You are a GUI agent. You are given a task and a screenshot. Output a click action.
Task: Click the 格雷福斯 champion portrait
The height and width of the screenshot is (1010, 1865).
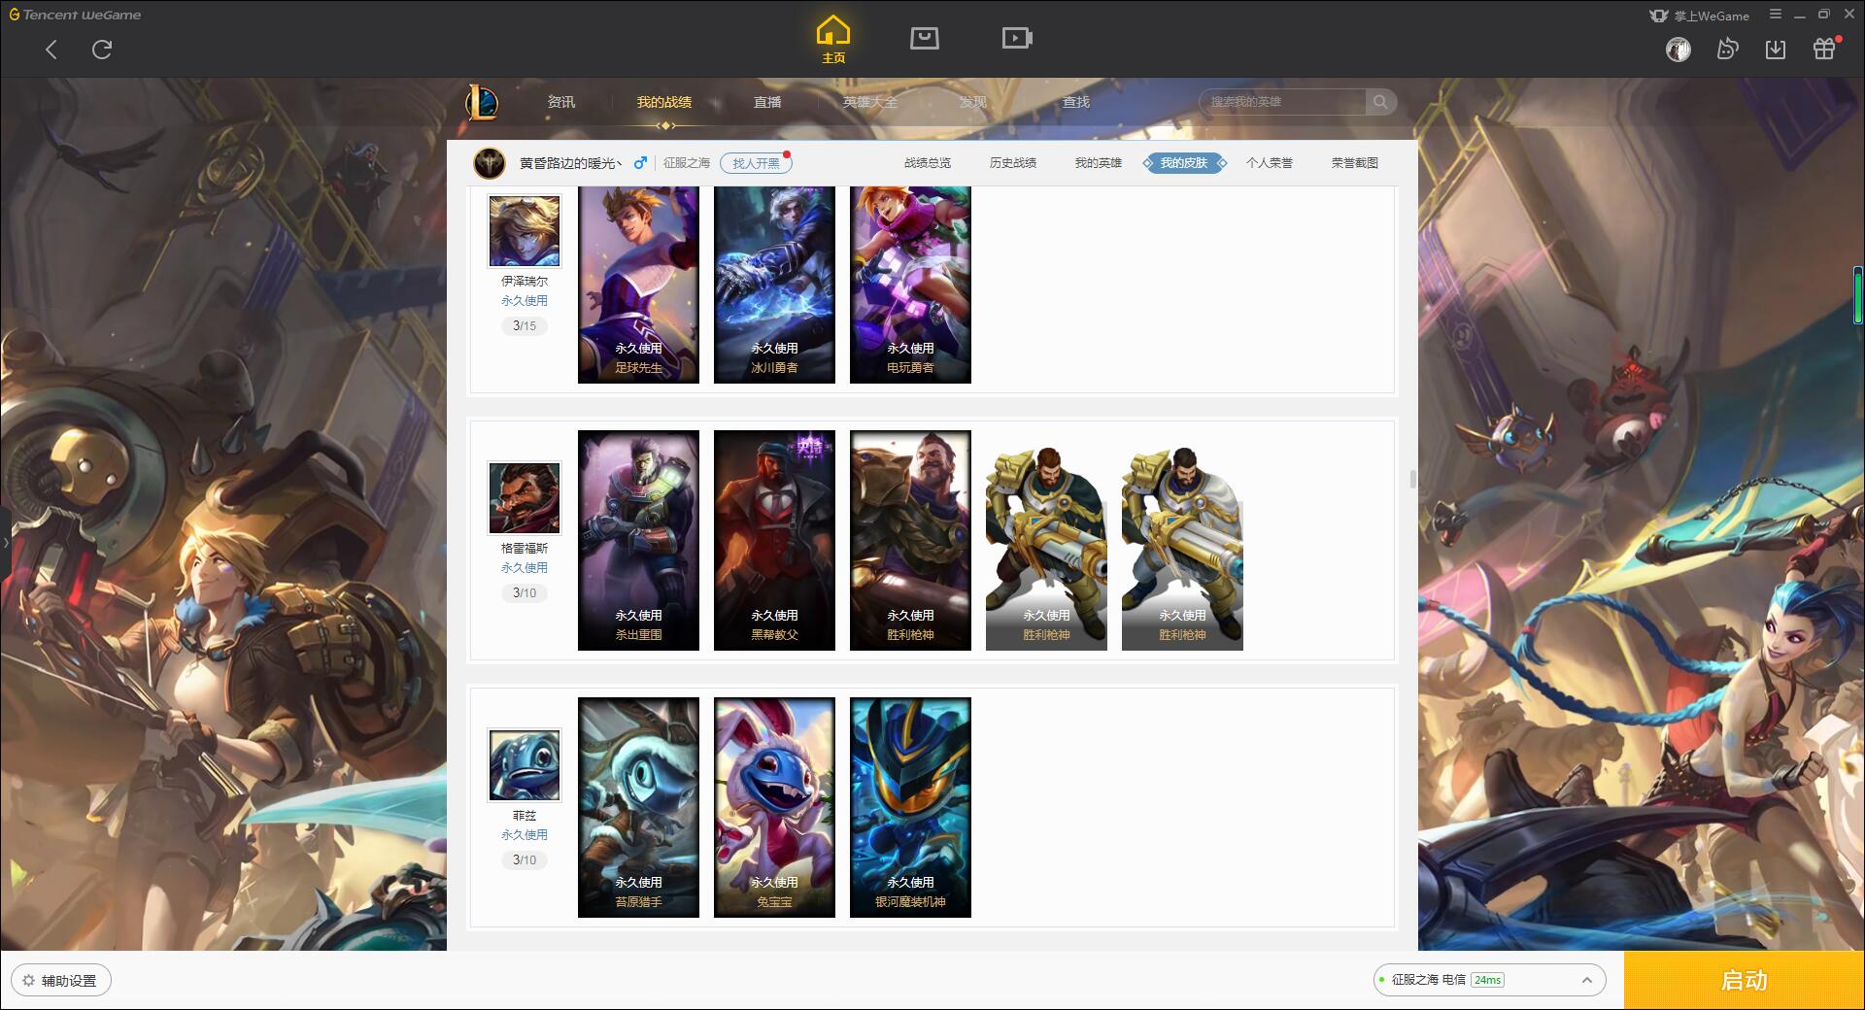[x=525, y=498]
